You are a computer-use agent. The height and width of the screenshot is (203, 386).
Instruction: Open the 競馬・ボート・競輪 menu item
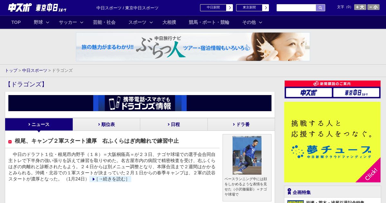point(209,22)
